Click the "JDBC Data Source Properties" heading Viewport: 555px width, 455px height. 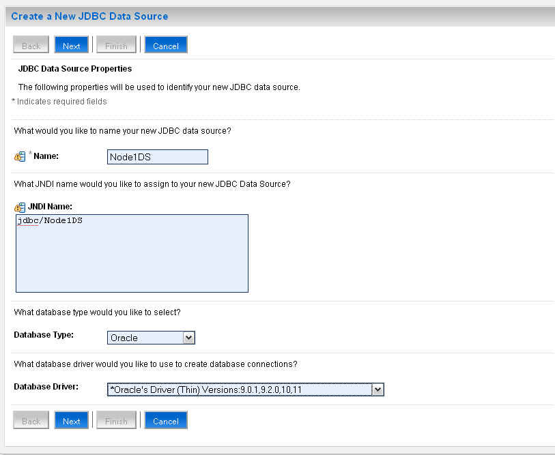[74, 69]
